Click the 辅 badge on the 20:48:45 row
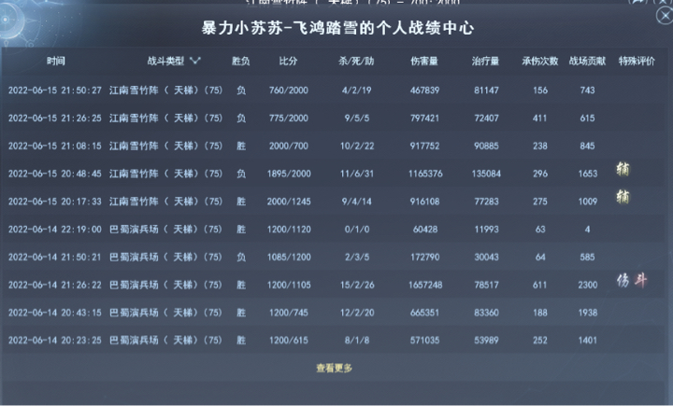This screenshot has height=406, width=673. point(623,169)
